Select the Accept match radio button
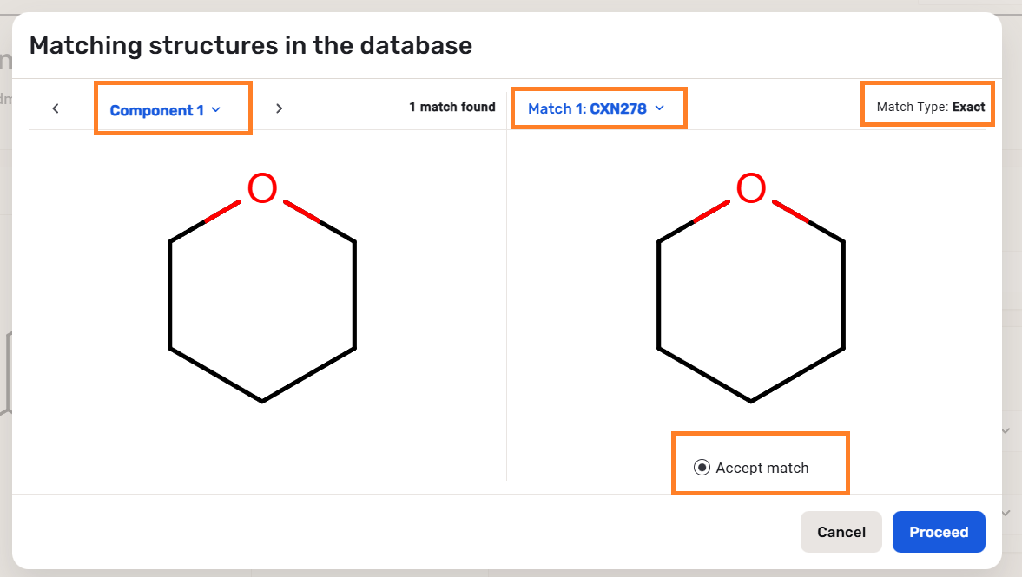The image size is (1022, 577). [702, 468]
